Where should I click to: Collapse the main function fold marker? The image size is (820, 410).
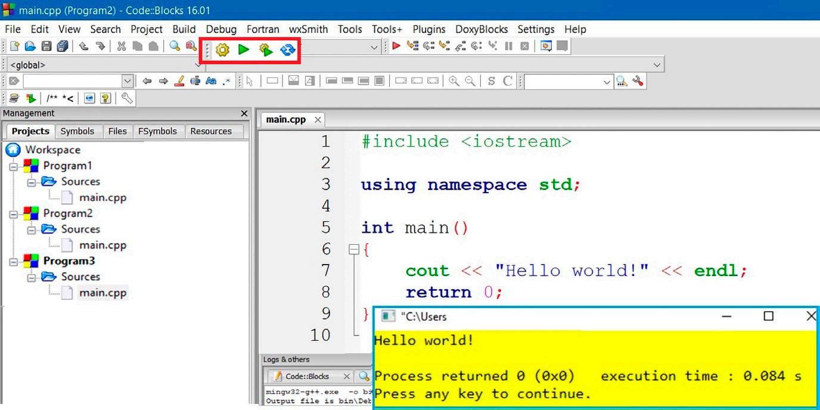click(x=354, y=250)
